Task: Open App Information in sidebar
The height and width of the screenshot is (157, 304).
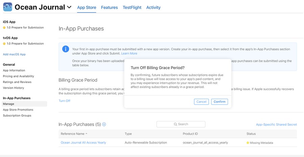Action: pos(14,70)
